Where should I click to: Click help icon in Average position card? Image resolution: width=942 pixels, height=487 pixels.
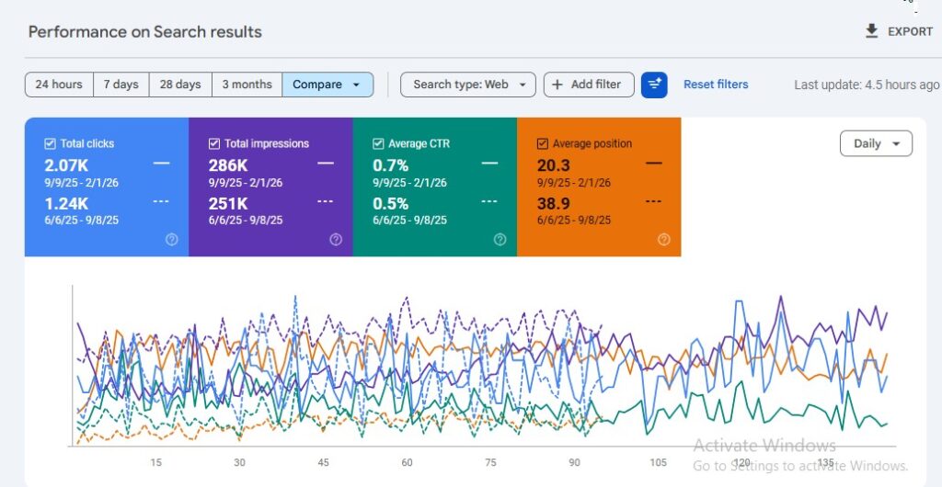[x=664, y=239]
